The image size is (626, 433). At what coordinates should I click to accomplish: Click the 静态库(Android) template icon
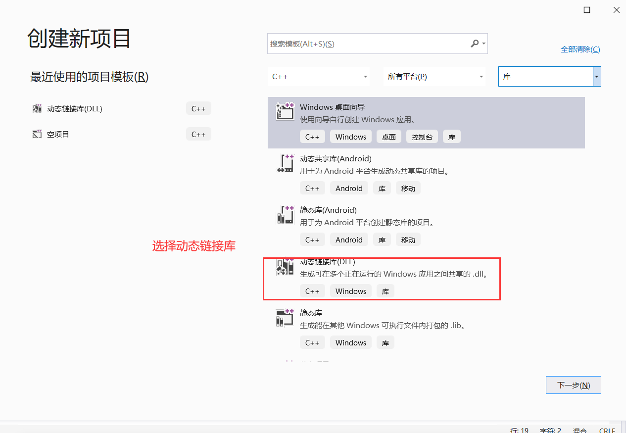[285, 215]
